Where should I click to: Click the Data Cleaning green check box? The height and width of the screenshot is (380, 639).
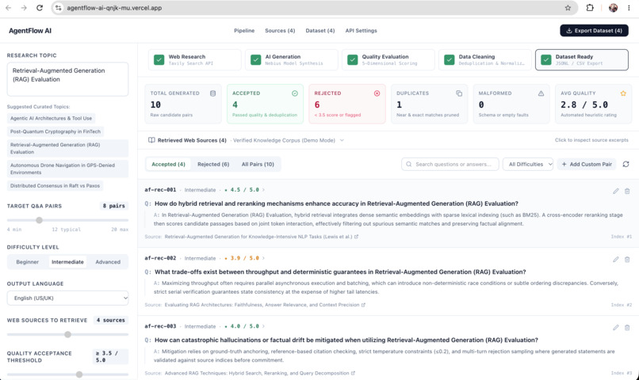tap(449, 60)
